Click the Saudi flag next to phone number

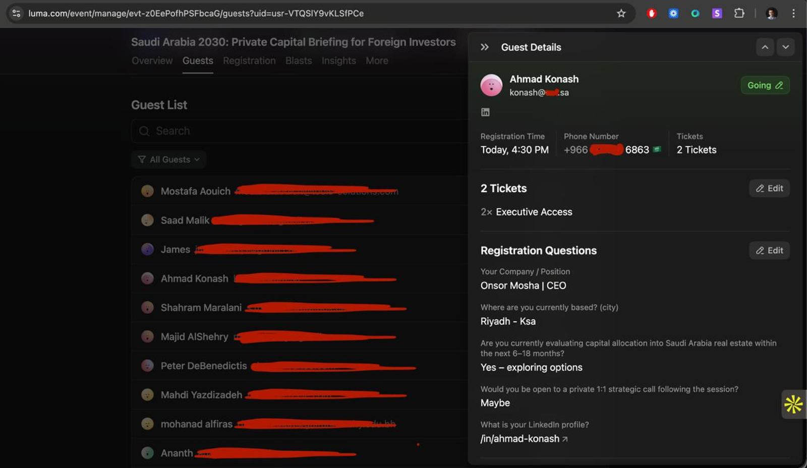coord(657,149)
